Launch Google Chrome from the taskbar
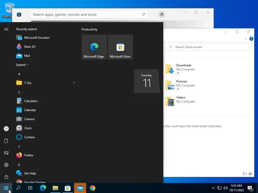 point(92,188)
